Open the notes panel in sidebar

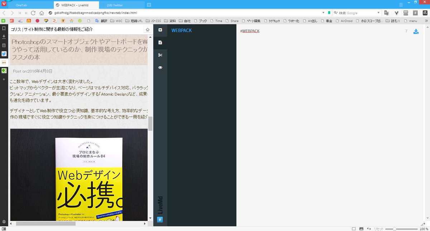click(x=4, y=45)
